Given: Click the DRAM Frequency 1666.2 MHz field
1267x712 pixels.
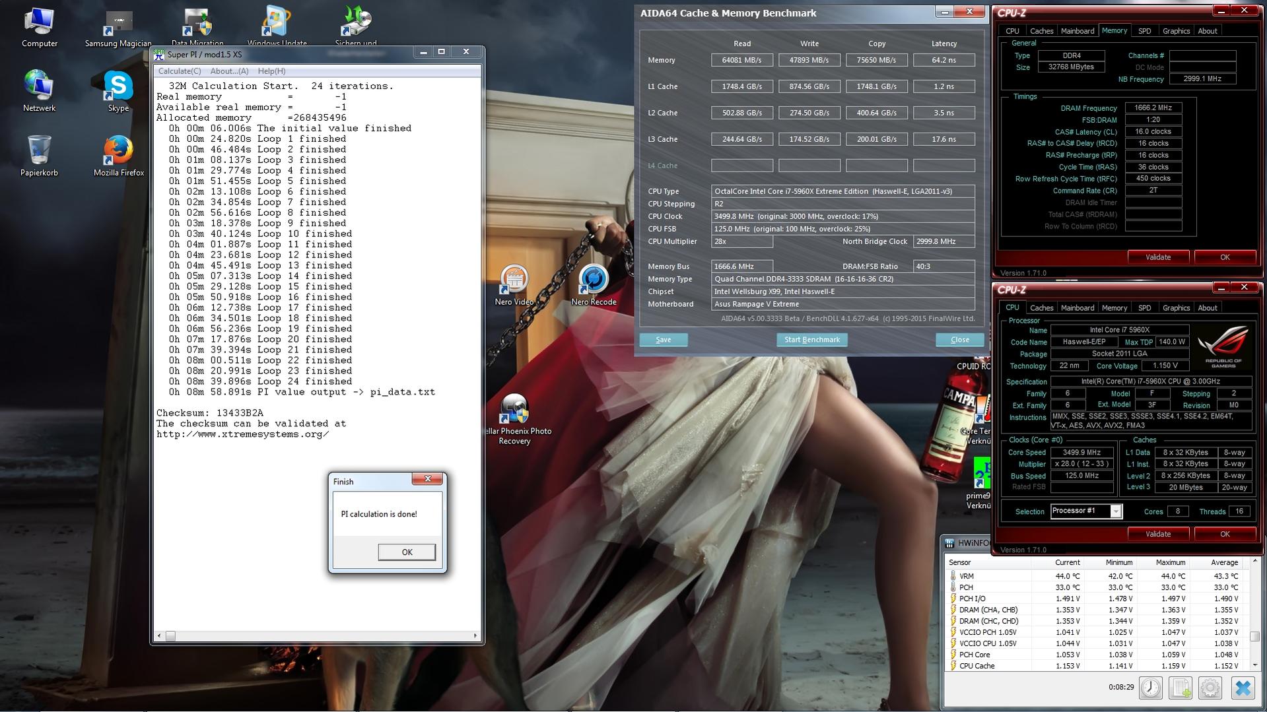Looking at the screenshot, I should [1153, 108].
